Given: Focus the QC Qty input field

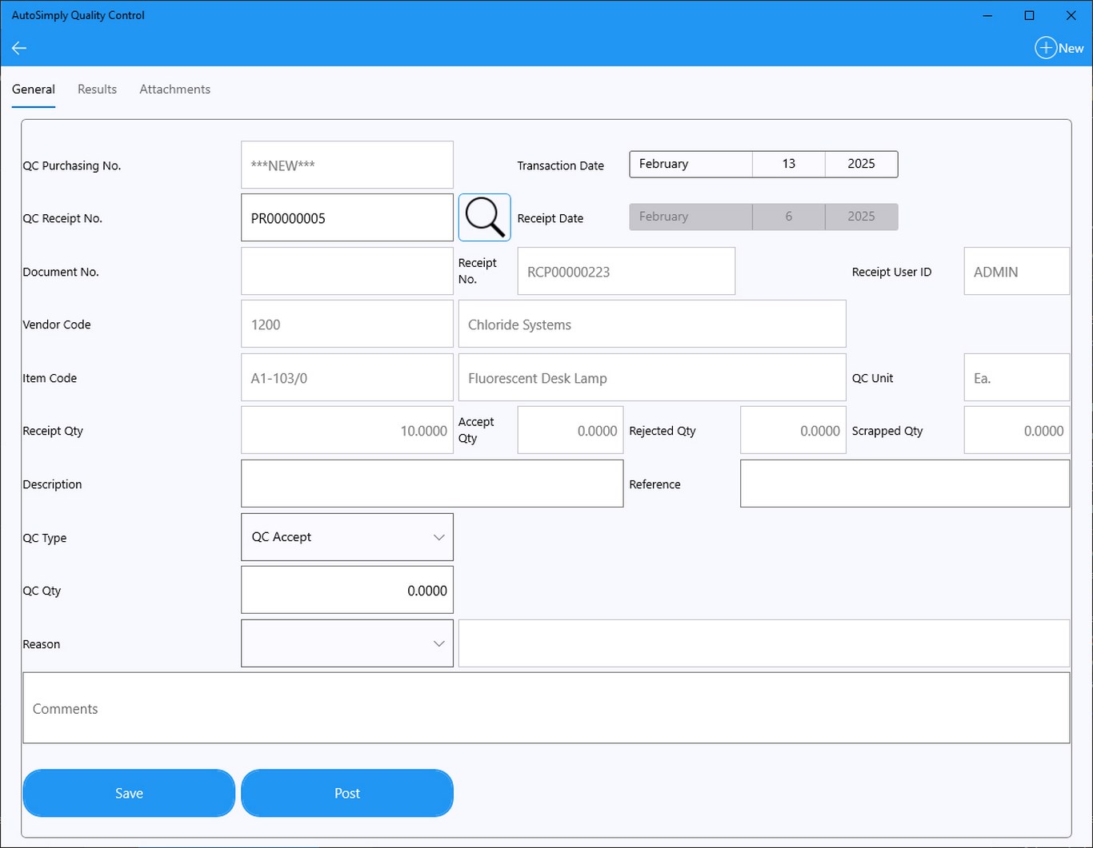Looking at the screenshot, I should pos(347,590).
